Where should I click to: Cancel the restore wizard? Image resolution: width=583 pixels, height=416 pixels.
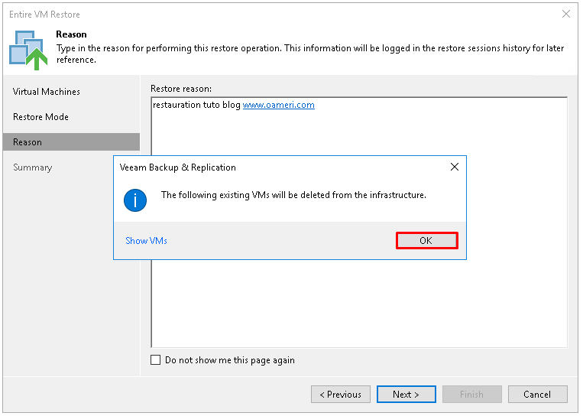(537, 394)
